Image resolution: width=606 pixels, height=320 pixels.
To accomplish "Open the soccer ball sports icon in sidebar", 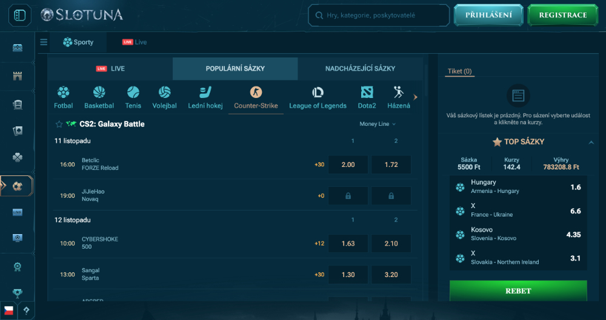I will [17, 186].
